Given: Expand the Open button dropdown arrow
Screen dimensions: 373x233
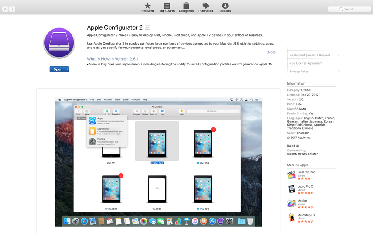Looking at the screenshot, I should pos(67,69).
